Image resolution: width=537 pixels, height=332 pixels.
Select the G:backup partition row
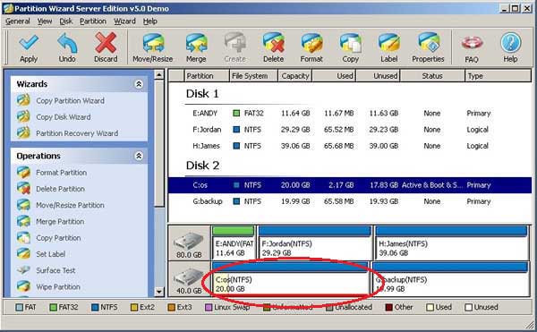pos(350,201)
